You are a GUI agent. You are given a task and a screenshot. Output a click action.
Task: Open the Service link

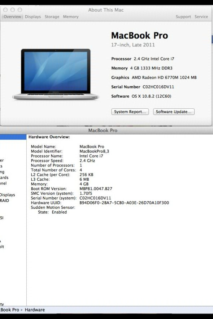(x=201, y=17)
